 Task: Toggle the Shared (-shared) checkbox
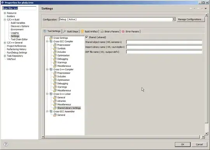coord(87,37)
